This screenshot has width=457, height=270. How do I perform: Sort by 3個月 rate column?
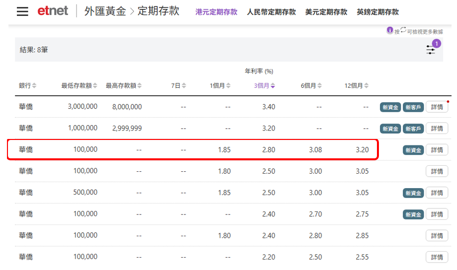click(x=265, y=85)
